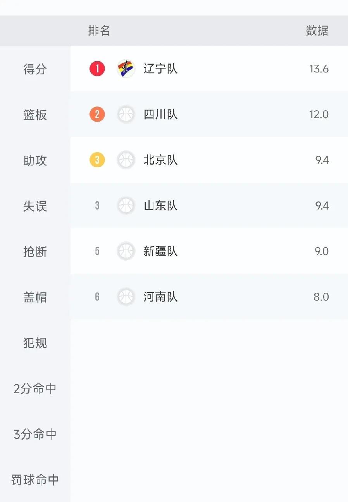
Task: Click the orange rank 2 badge
Action: 97,114
